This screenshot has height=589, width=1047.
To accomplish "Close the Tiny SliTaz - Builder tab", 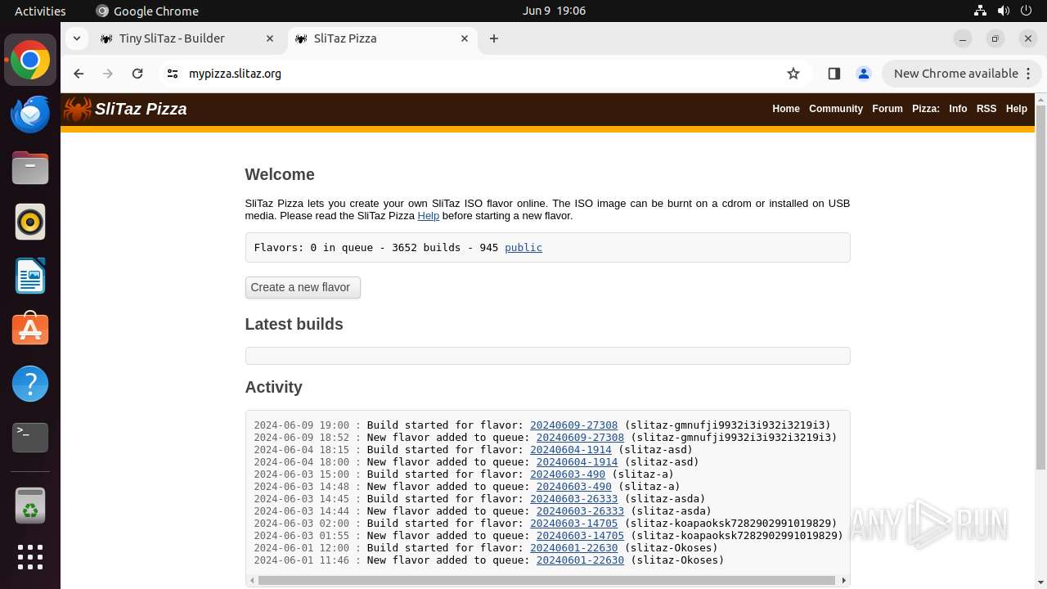I will pos(270,38).
